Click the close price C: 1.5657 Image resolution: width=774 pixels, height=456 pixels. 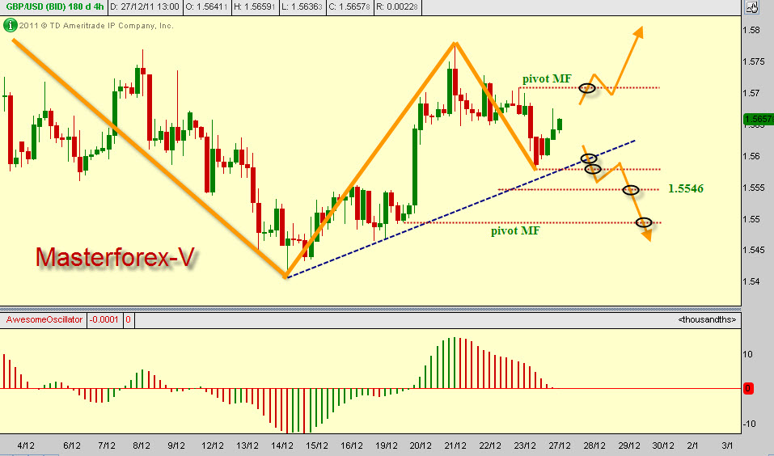pos(349,7)
